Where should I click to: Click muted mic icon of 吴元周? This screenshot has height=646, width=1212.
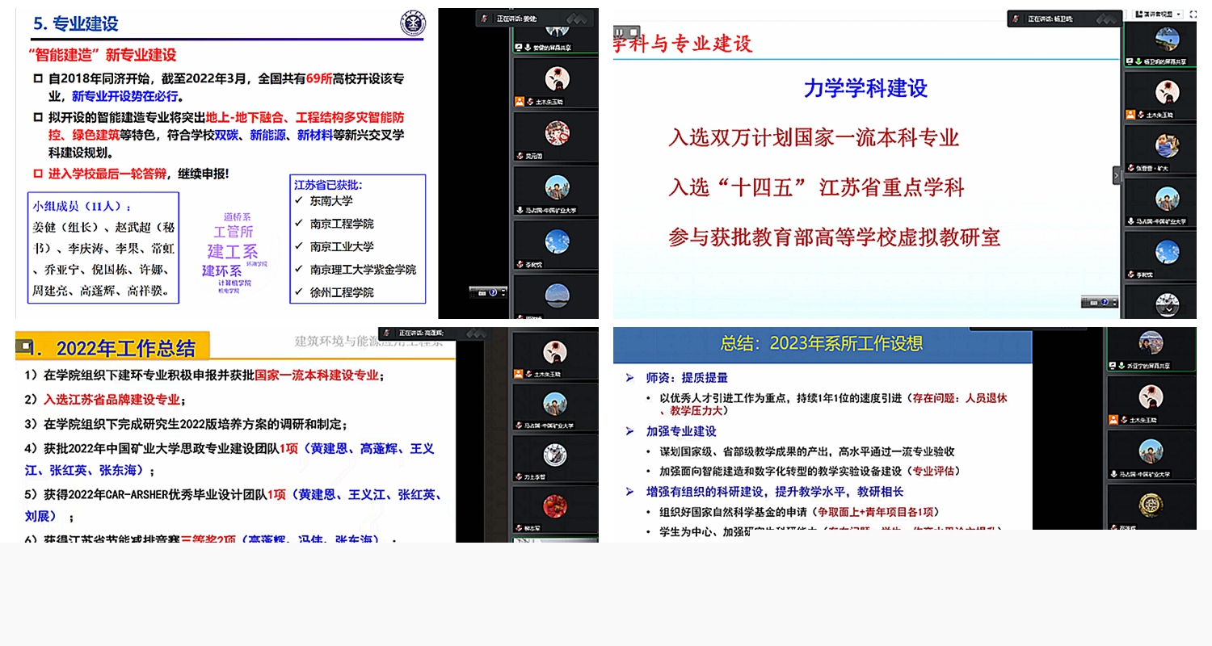(x=520, y=156)
